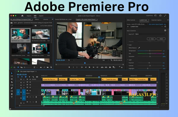Click the Quick Export share icon

(160, 15)
